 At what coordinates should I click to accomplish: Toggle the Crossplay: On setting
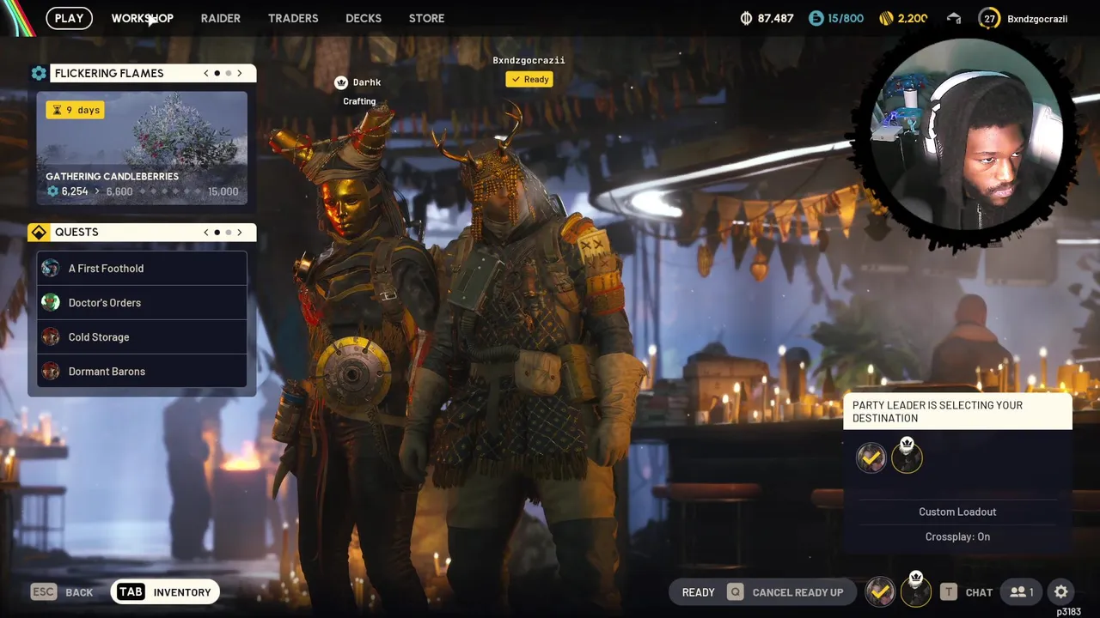(957, 536)
